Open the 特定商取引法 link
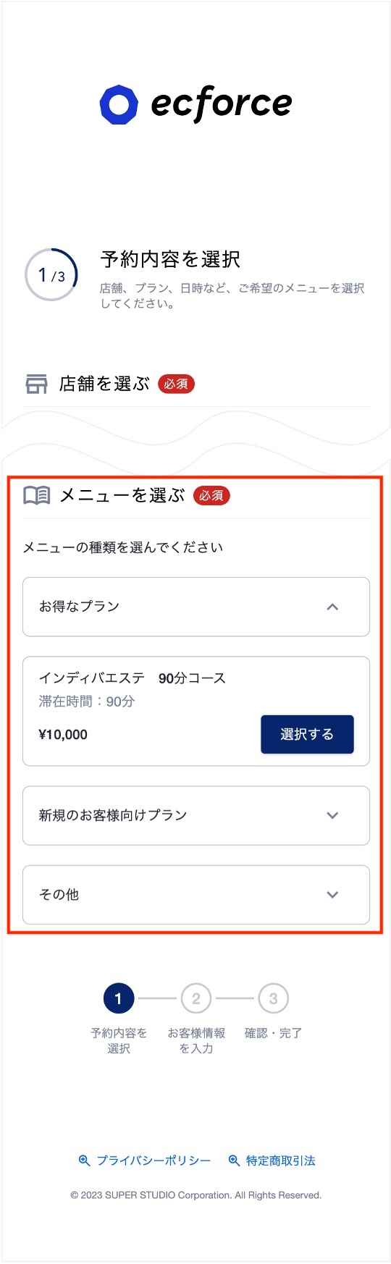This screenshot has width=391, height=1264. [281, 1160]
